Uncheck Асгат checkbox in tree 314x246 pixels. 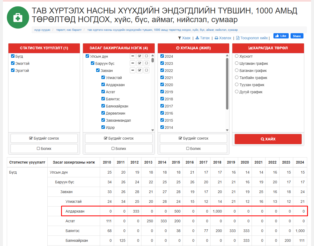103,92
